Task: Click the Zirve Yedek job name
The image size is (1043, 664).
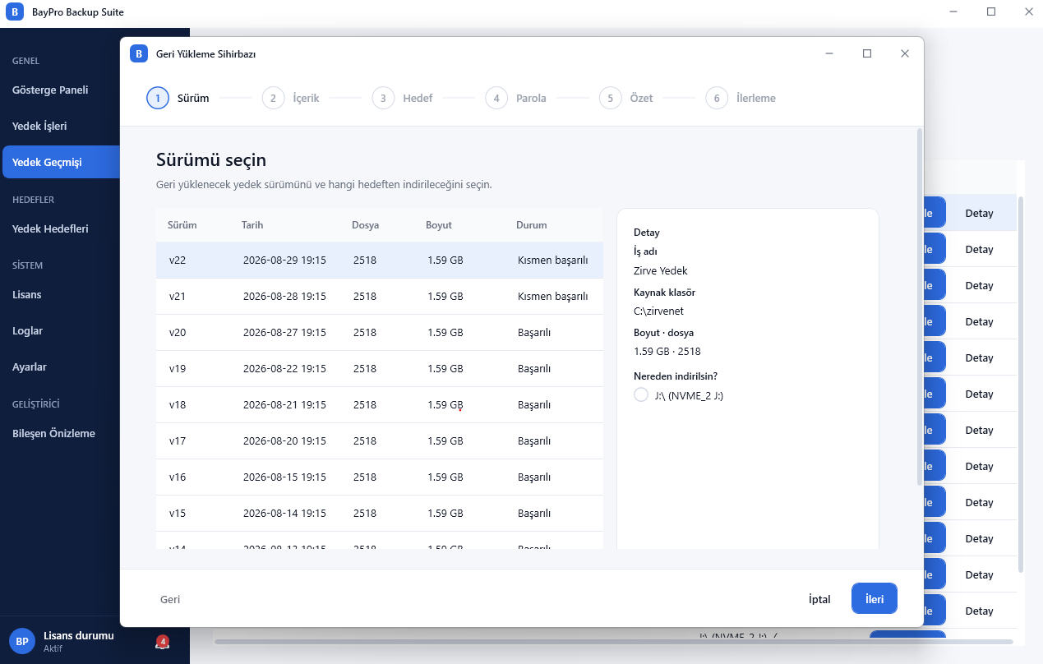Action: [x=661, y=271]
